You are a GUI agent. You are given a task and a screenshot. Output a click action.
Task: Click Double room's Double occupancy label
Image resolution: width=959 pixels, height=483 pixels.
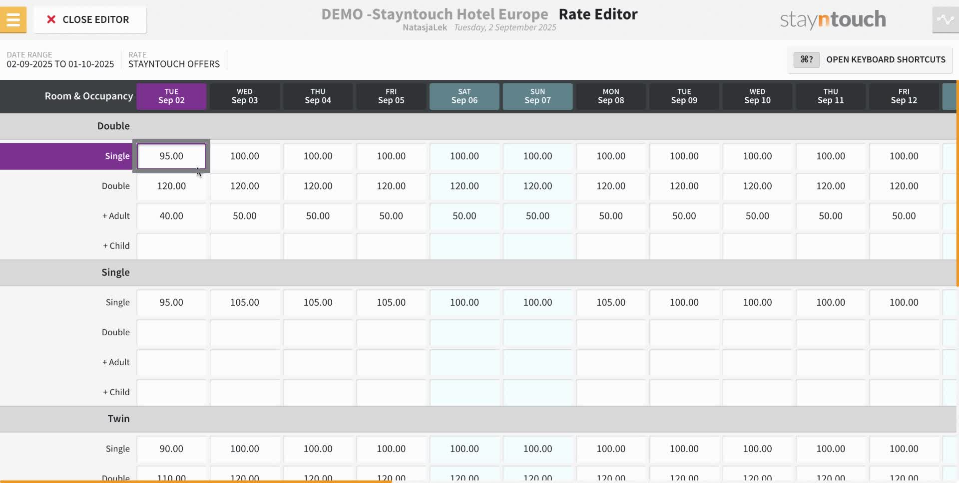(115, 186)
